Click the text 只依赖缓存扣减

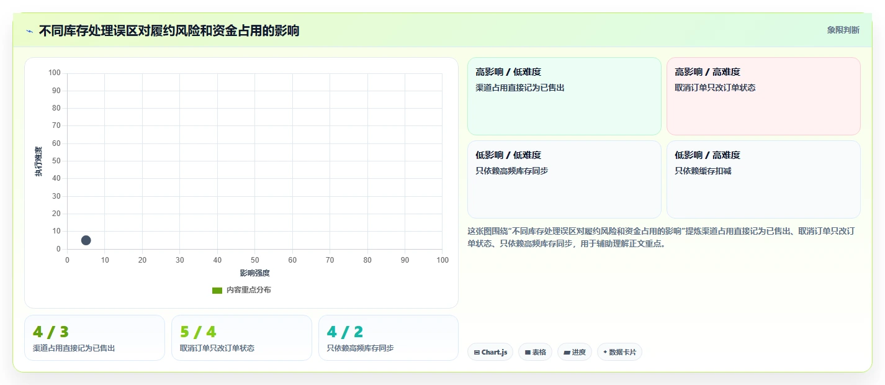[703, 171]
